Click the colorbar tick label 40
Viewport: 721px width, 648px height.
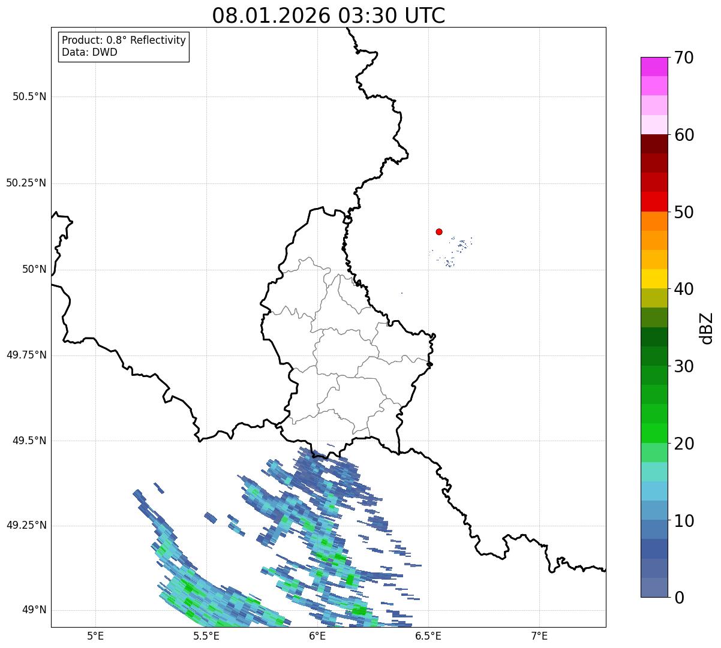tap(684, 289)
